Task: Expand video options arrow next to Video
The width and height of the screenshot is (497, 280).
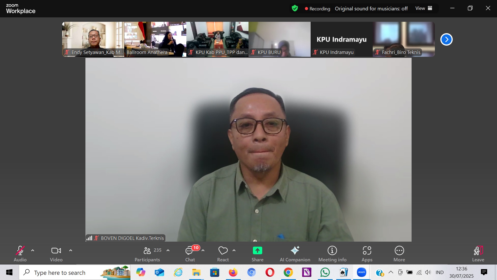Action: [71, 250]
